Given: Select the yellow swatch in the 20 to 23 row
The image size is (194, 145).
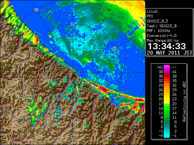Looking at the screenshot, I should click(167, 99).
